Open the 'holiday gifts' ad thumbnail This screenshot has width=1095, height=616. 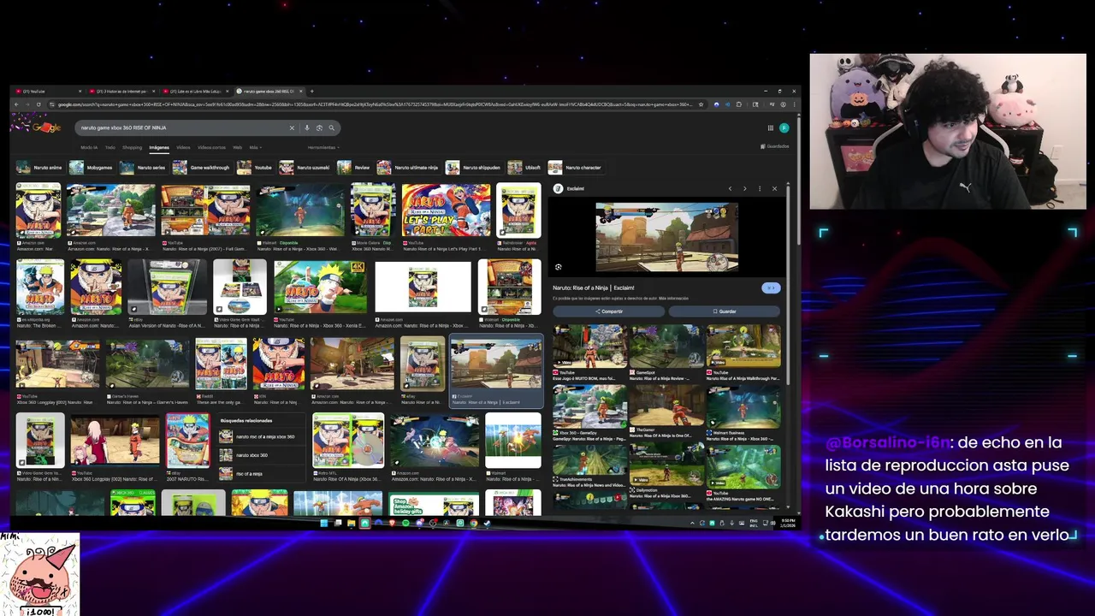[x=434, y=505]
